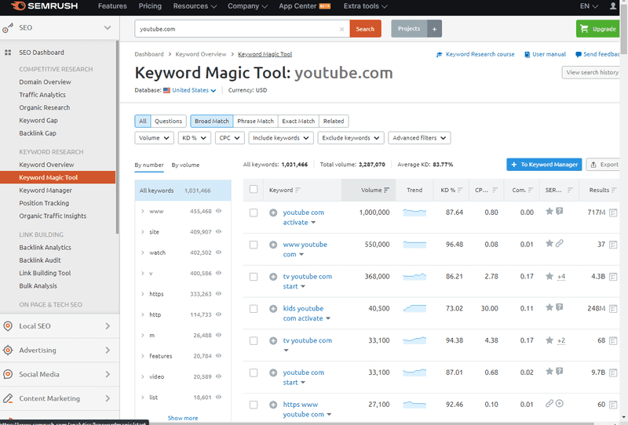Toggle eye icon for 'features' group
The image size is (628, 425).
(x=219, y=355)
